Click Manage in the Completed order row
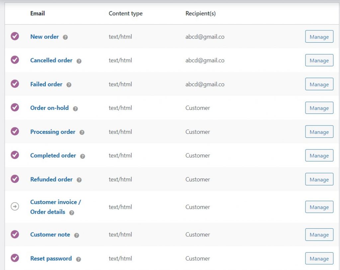 pos(319,155)
